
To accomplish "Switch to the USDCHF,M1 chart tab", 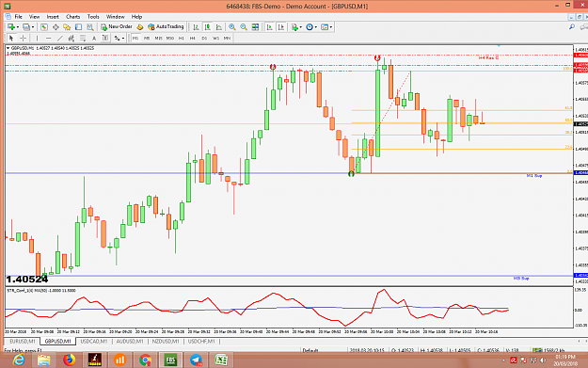I will pyautogui.click(x=201, y=342).
